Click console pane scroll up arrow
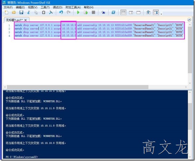The height and width of the screenshot is (161, 195). [190, 92]
